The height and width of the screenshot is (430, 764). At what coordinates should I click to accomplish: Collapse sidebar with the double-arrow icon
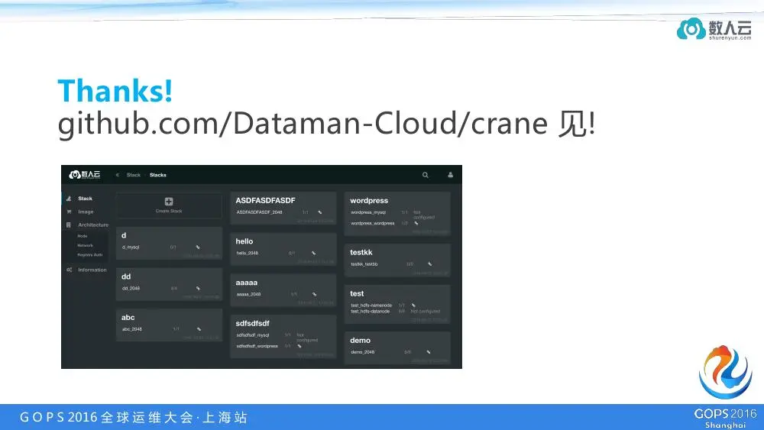(x=118, y=175)
